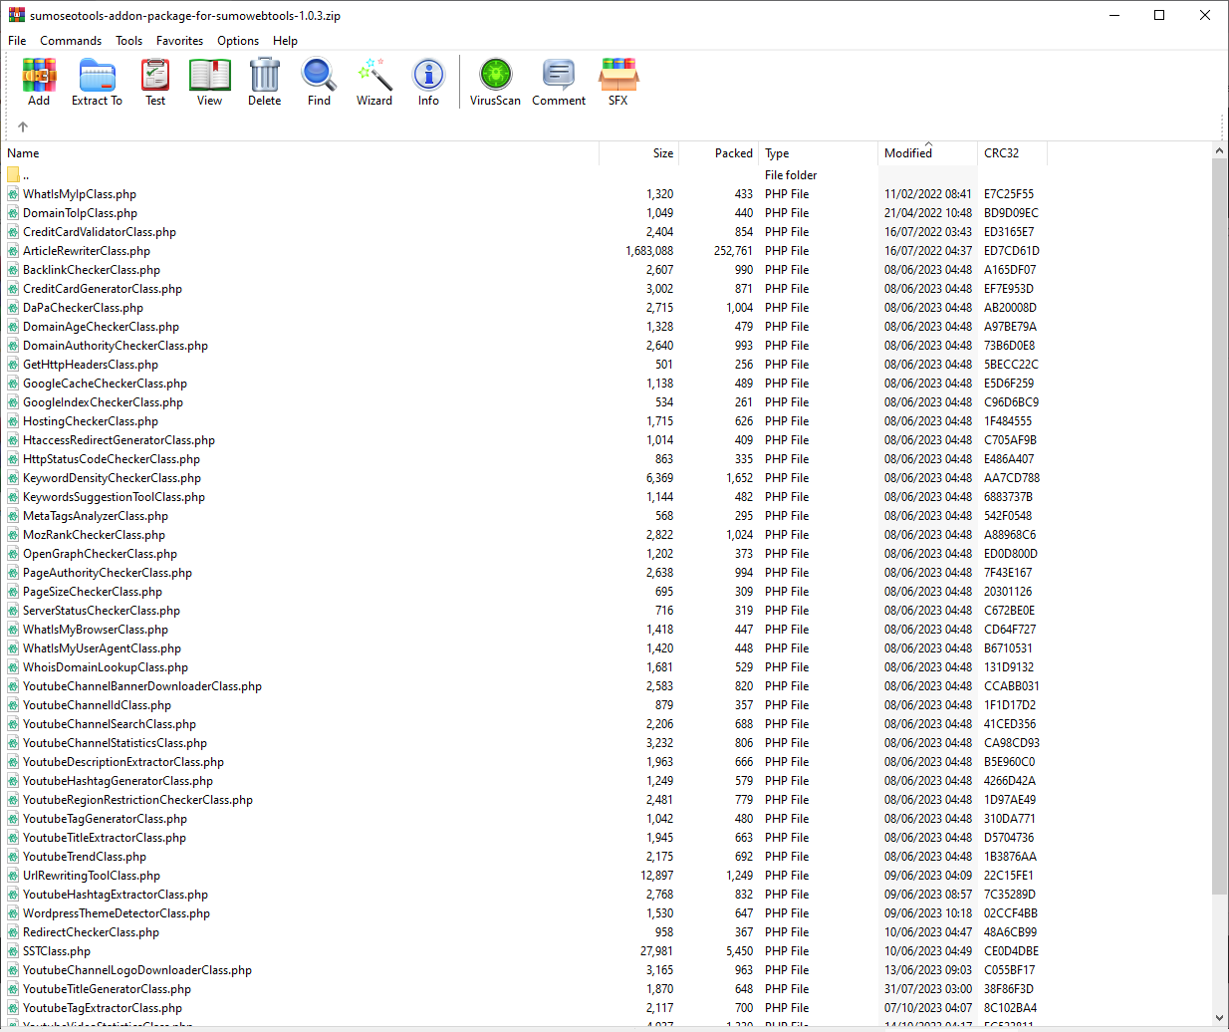This screenshot has height=1032, width=1229.
Task: Open the parent folder '..' entry
Action: 26,175
